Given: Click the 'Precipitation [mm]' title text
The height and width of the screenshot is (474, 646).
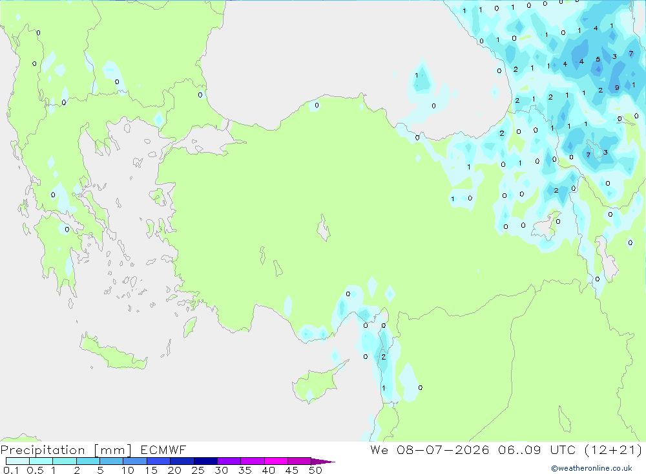Looking at the screenshot, I should pos(67,449).
